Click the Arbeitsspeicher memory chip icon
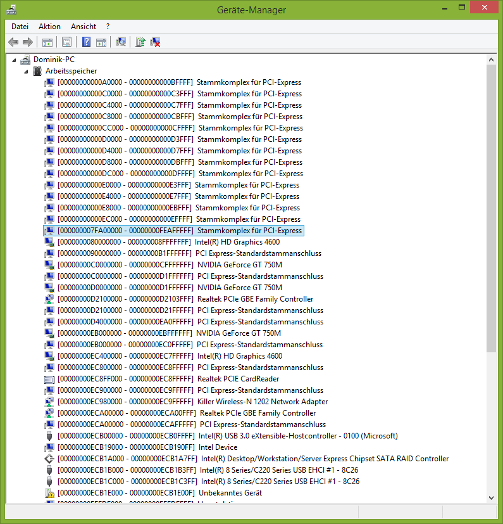Screen dimensions: 503x524 pyautogui.click(x=37, y=71)
